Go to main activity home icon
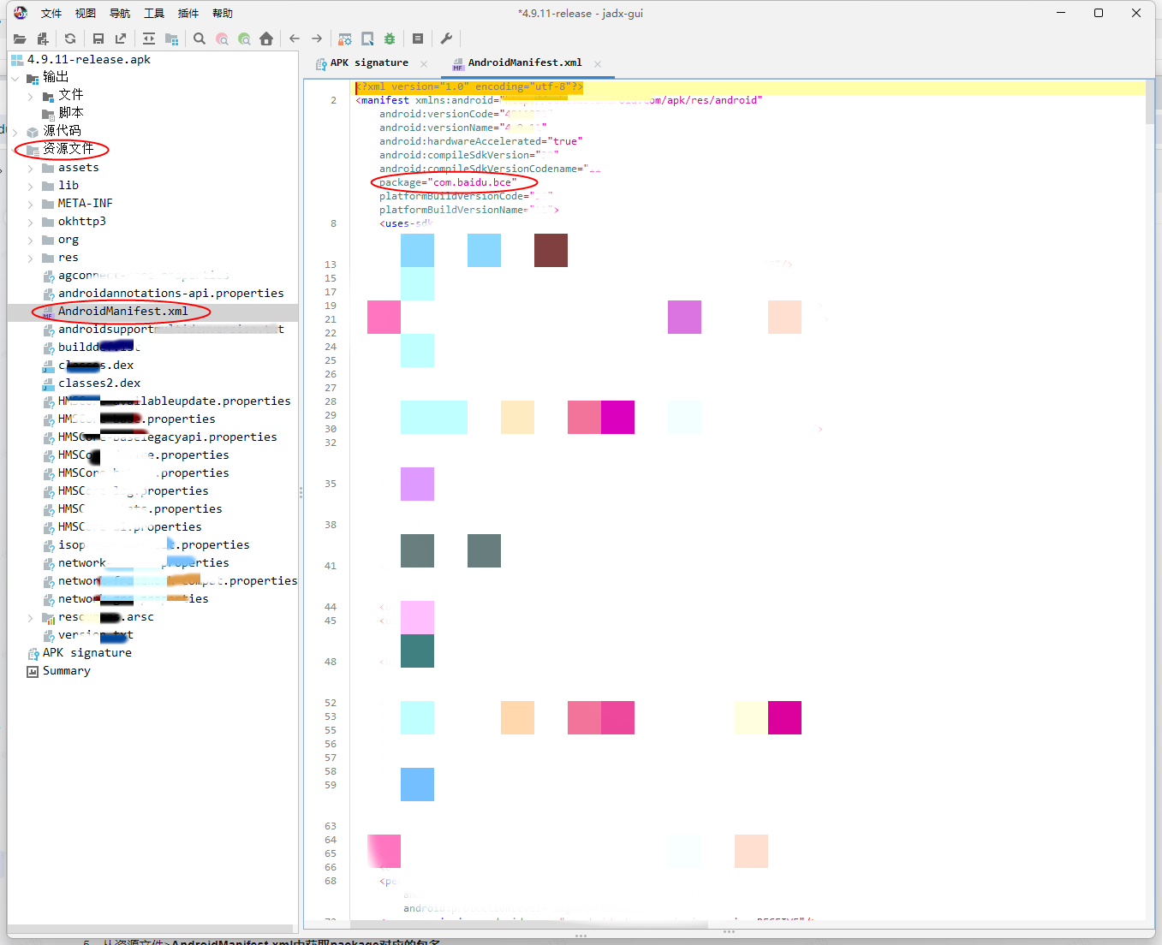Image resolution: width=1162 pixels, height=945 pixels. click(266, 39)
